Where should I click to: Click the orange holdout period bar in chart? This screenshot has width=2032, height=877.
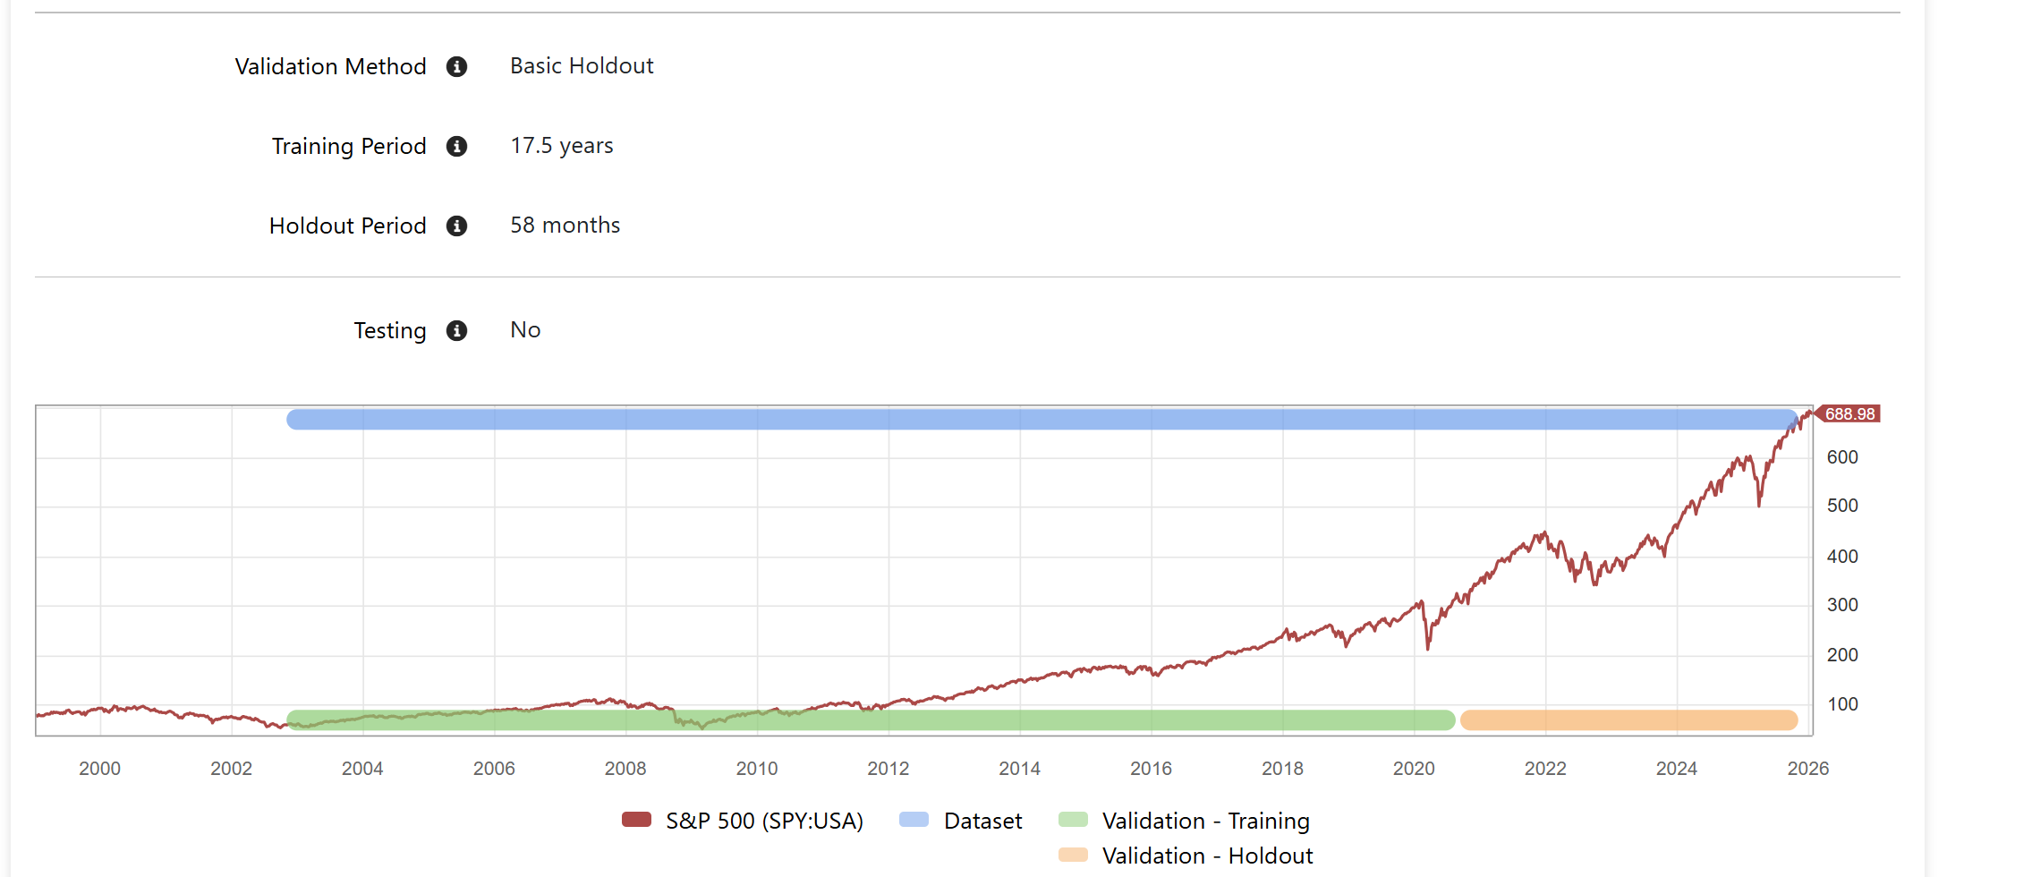[x=1628, y=720]
